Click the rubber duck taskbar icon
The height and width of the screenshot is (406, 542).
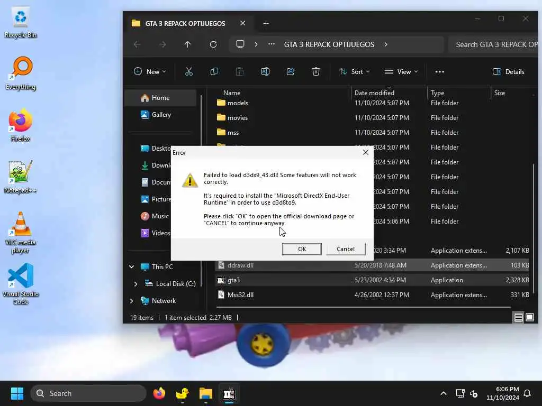coord(182,393)
